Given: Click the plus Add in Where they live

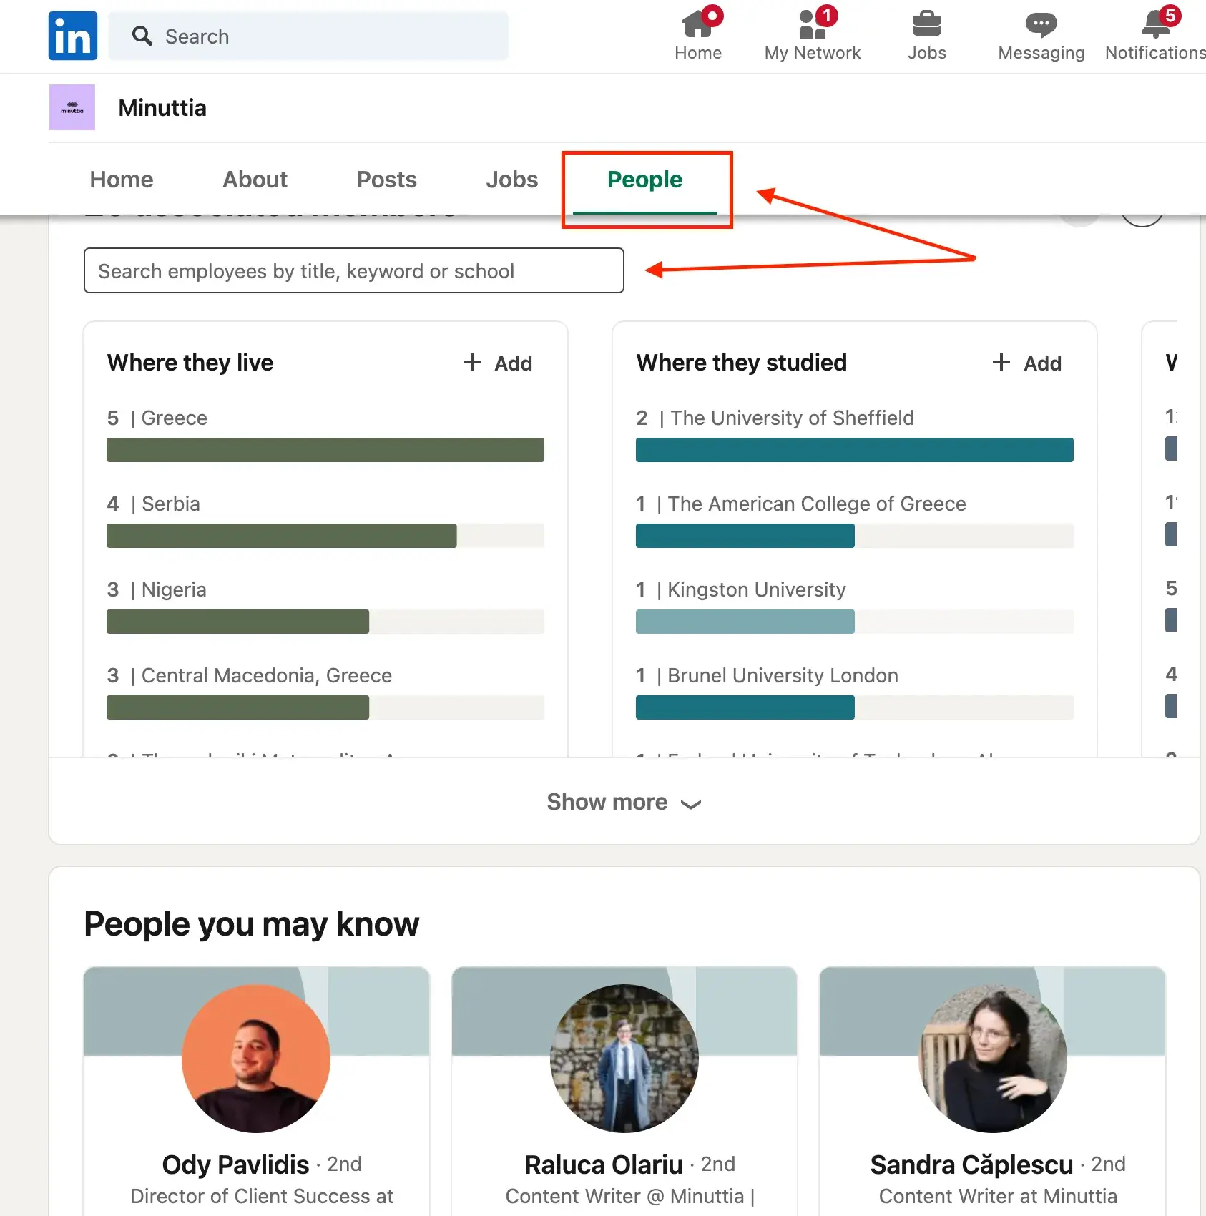Looking at the screenshot, I should point(498,363).
